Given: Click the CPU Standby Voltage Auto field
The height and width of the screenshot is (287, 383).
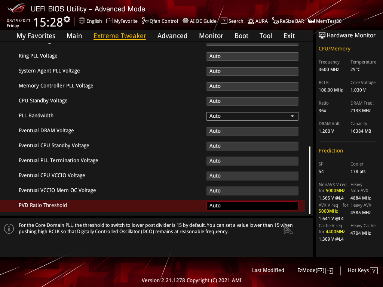Looking at the screenshot, I should point(252,101).
